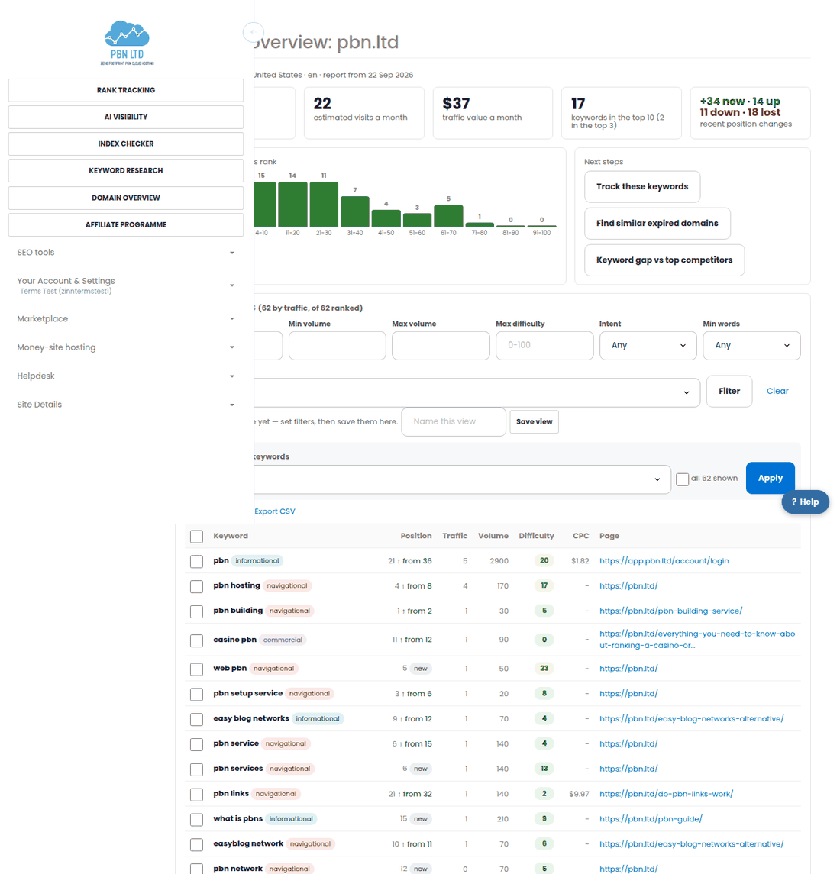The height and width of the screenshot is (874, 840).
Task: Open AFFILIATE PROGRAMME
Action: point(126,224)
